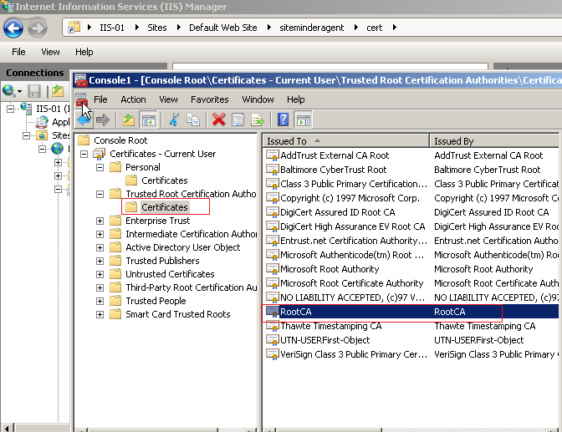562x432 pixels.
Task: Select Certificates under Trusted Root Certification
Action: pos(165,207)
